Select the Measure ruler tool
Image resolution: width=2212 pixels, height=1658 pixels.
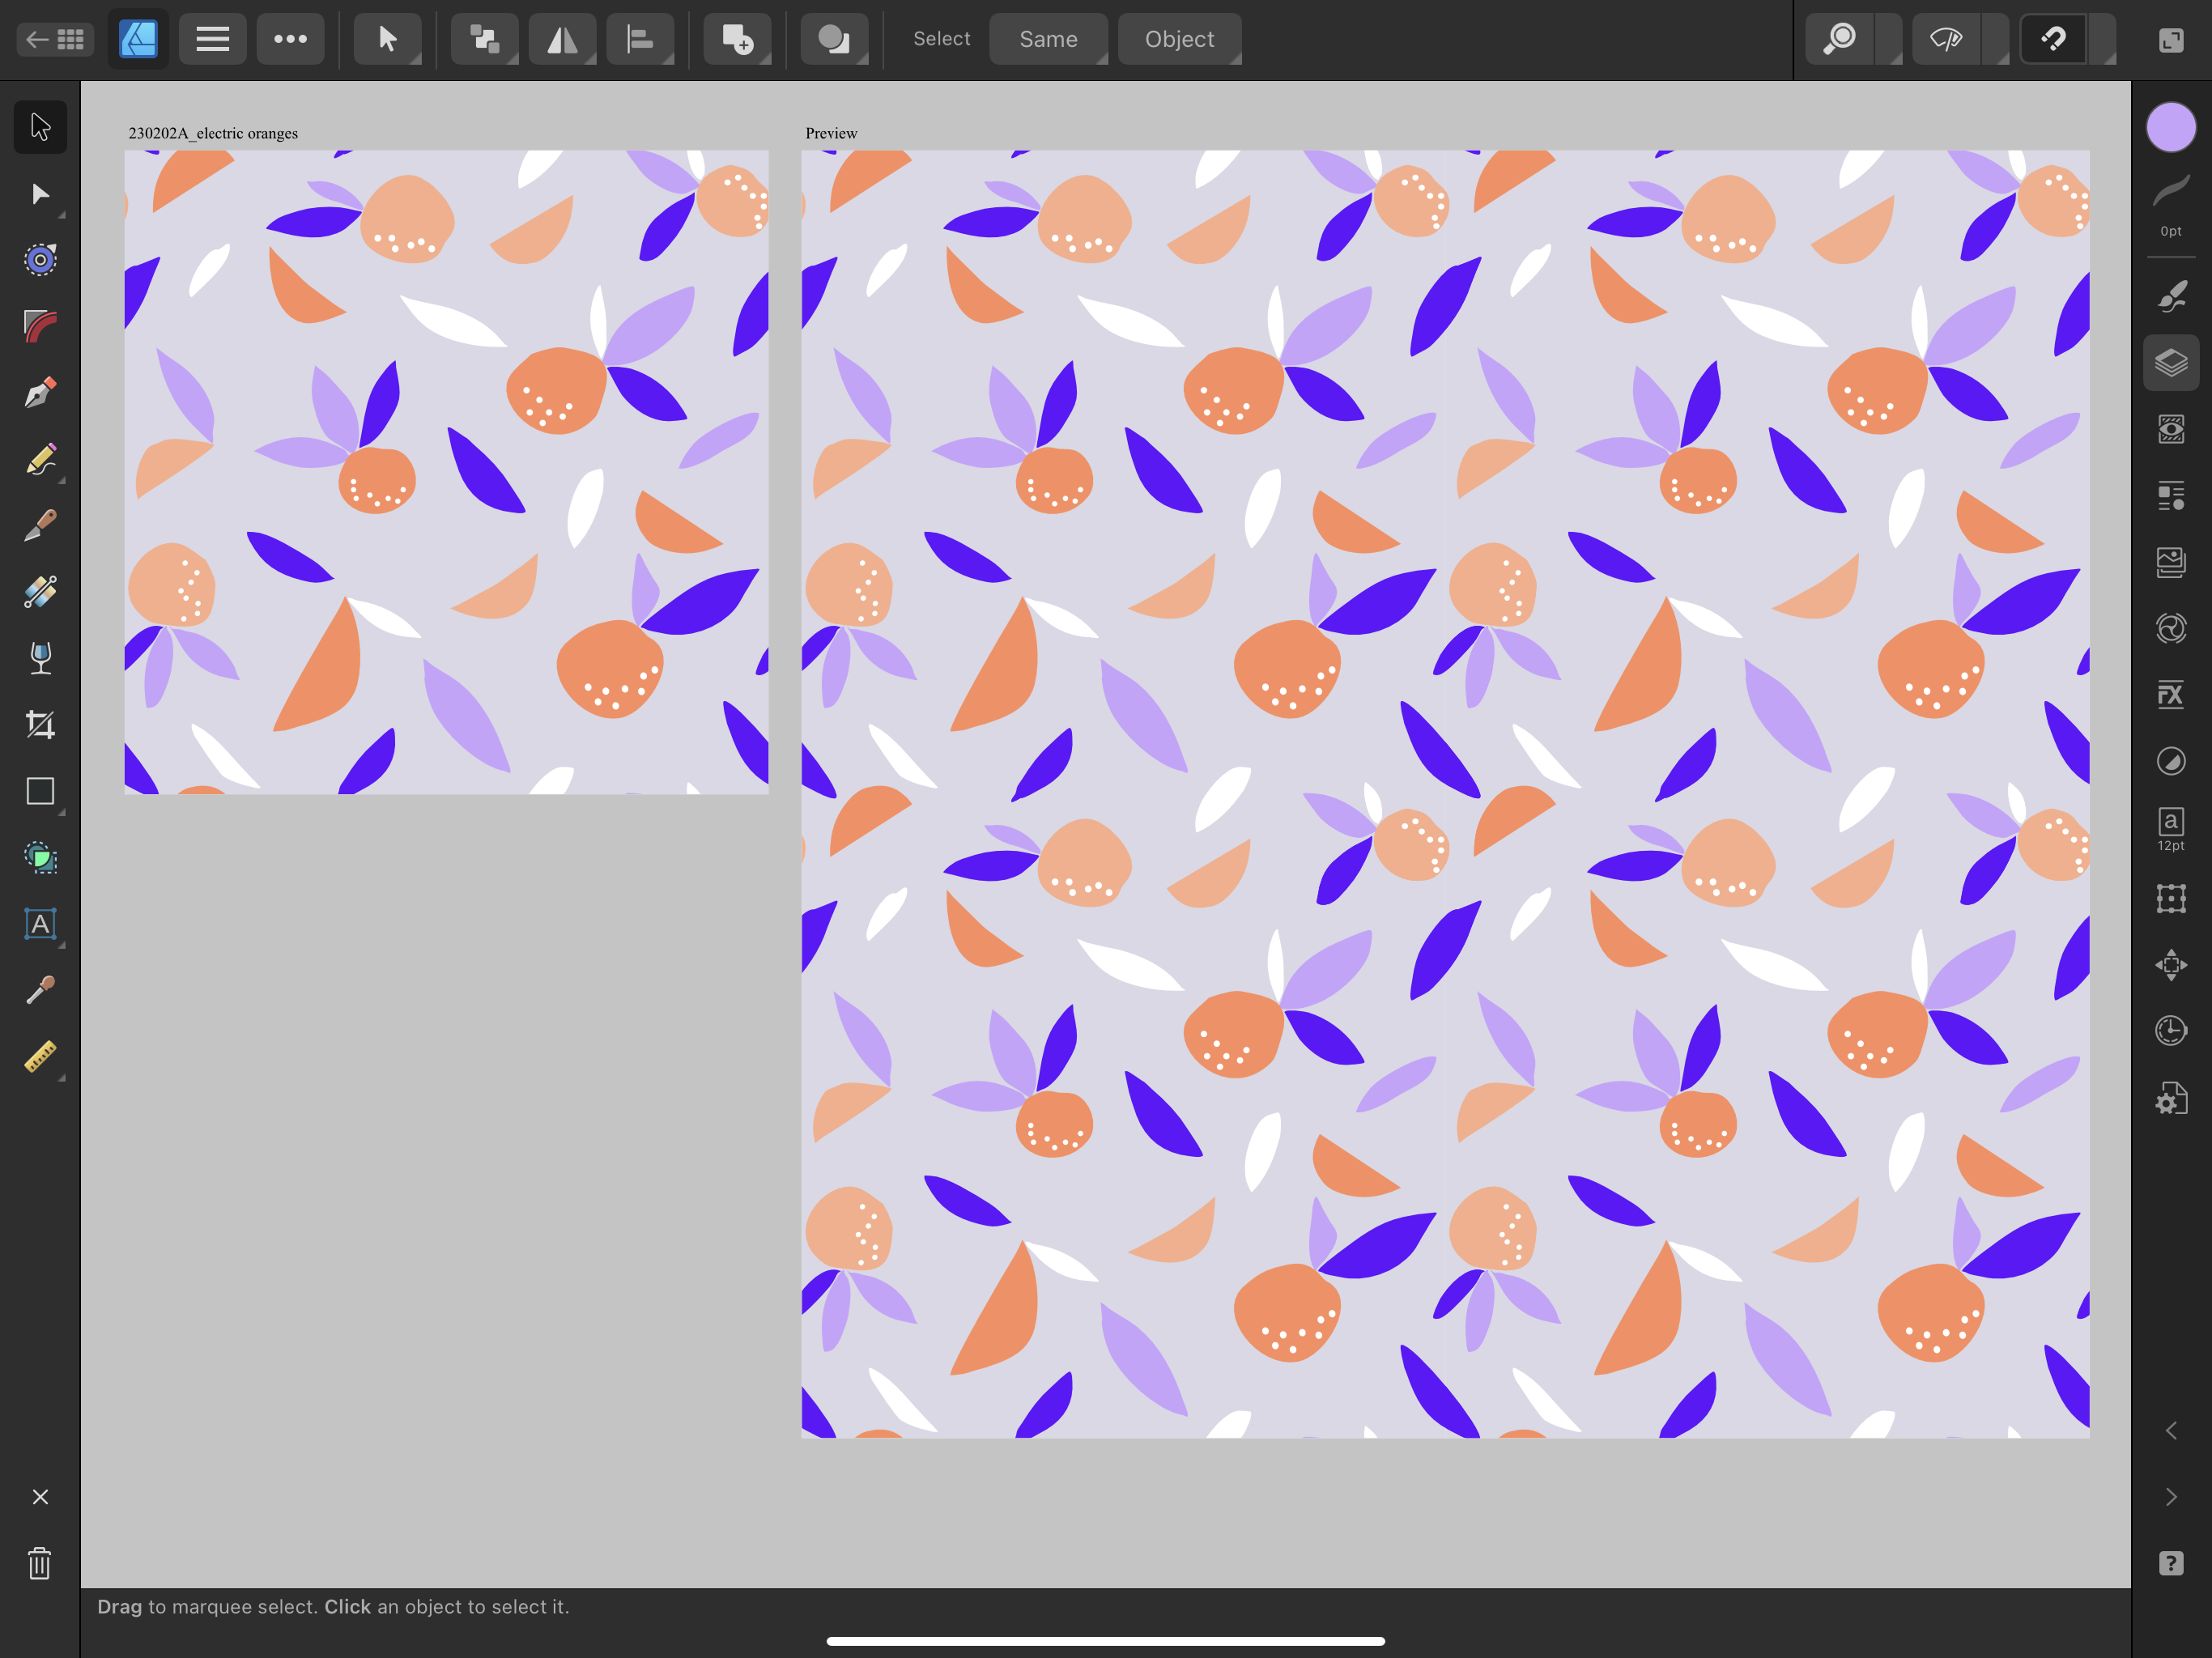[40, 1057]
